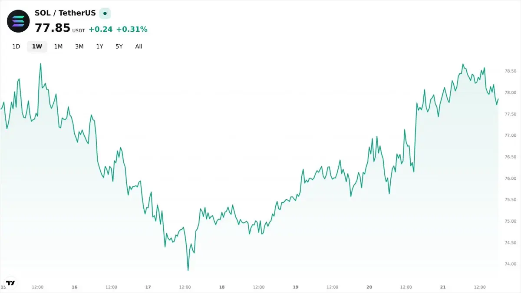The width and height of the screenshot is (521, 293).
Task: Choose the 1M time range
Action: [x=58, y=46]
